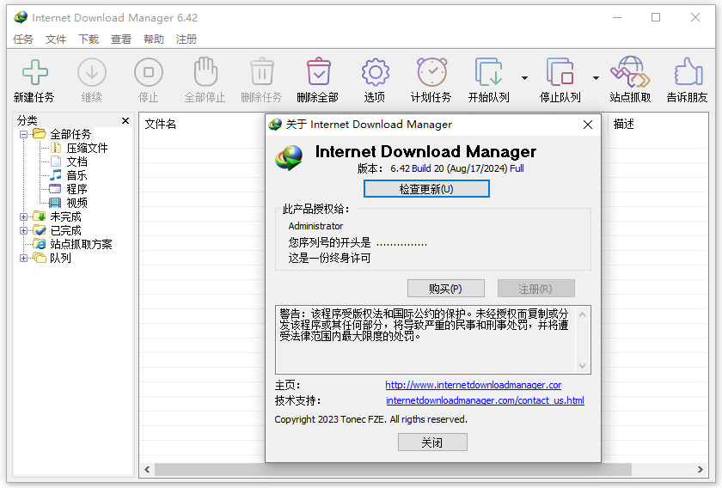Click the warning text scrollbar down arrow

pyautogui.click(x=583, y=365)
